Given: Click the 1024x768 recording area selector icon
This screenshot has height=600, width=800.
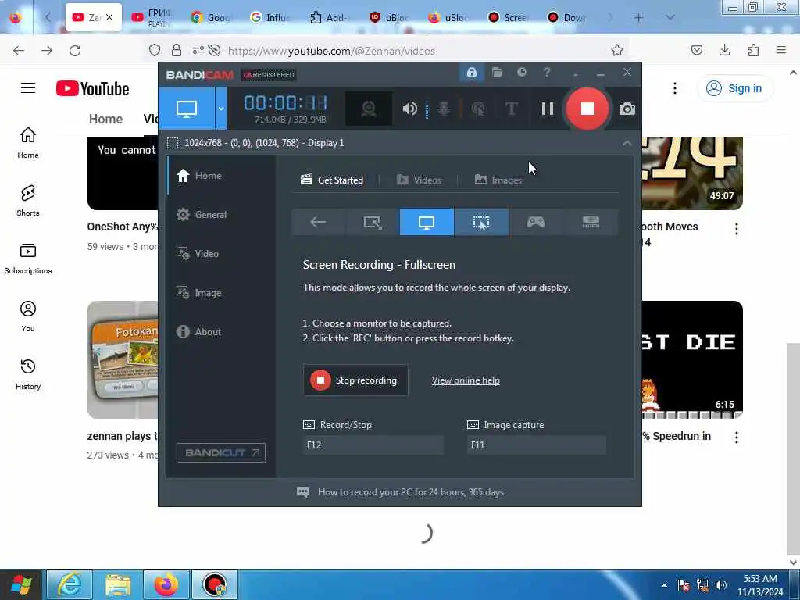Looking at the screenshot, I should point(173,143).
